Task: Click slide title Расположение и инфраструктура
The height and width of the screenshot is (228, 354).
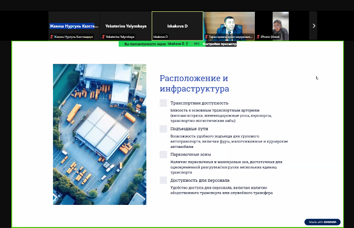Action: [194, 84]
